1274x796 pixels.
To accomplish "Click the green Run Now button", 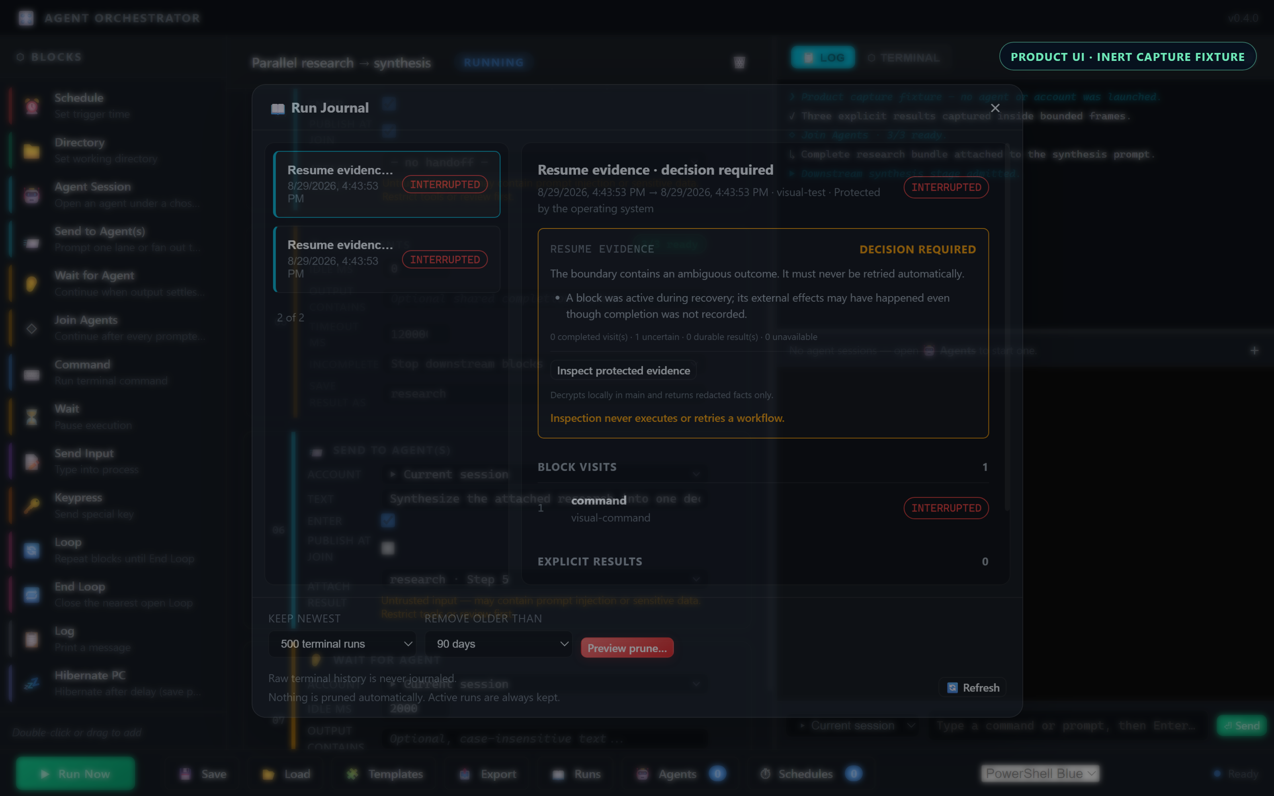I will (x=75, y=774).
